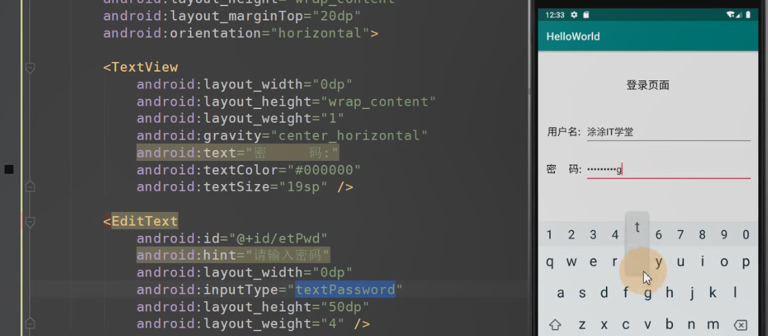Tap the i key on keyboard
768x336 pixels.
pos(702,262)
